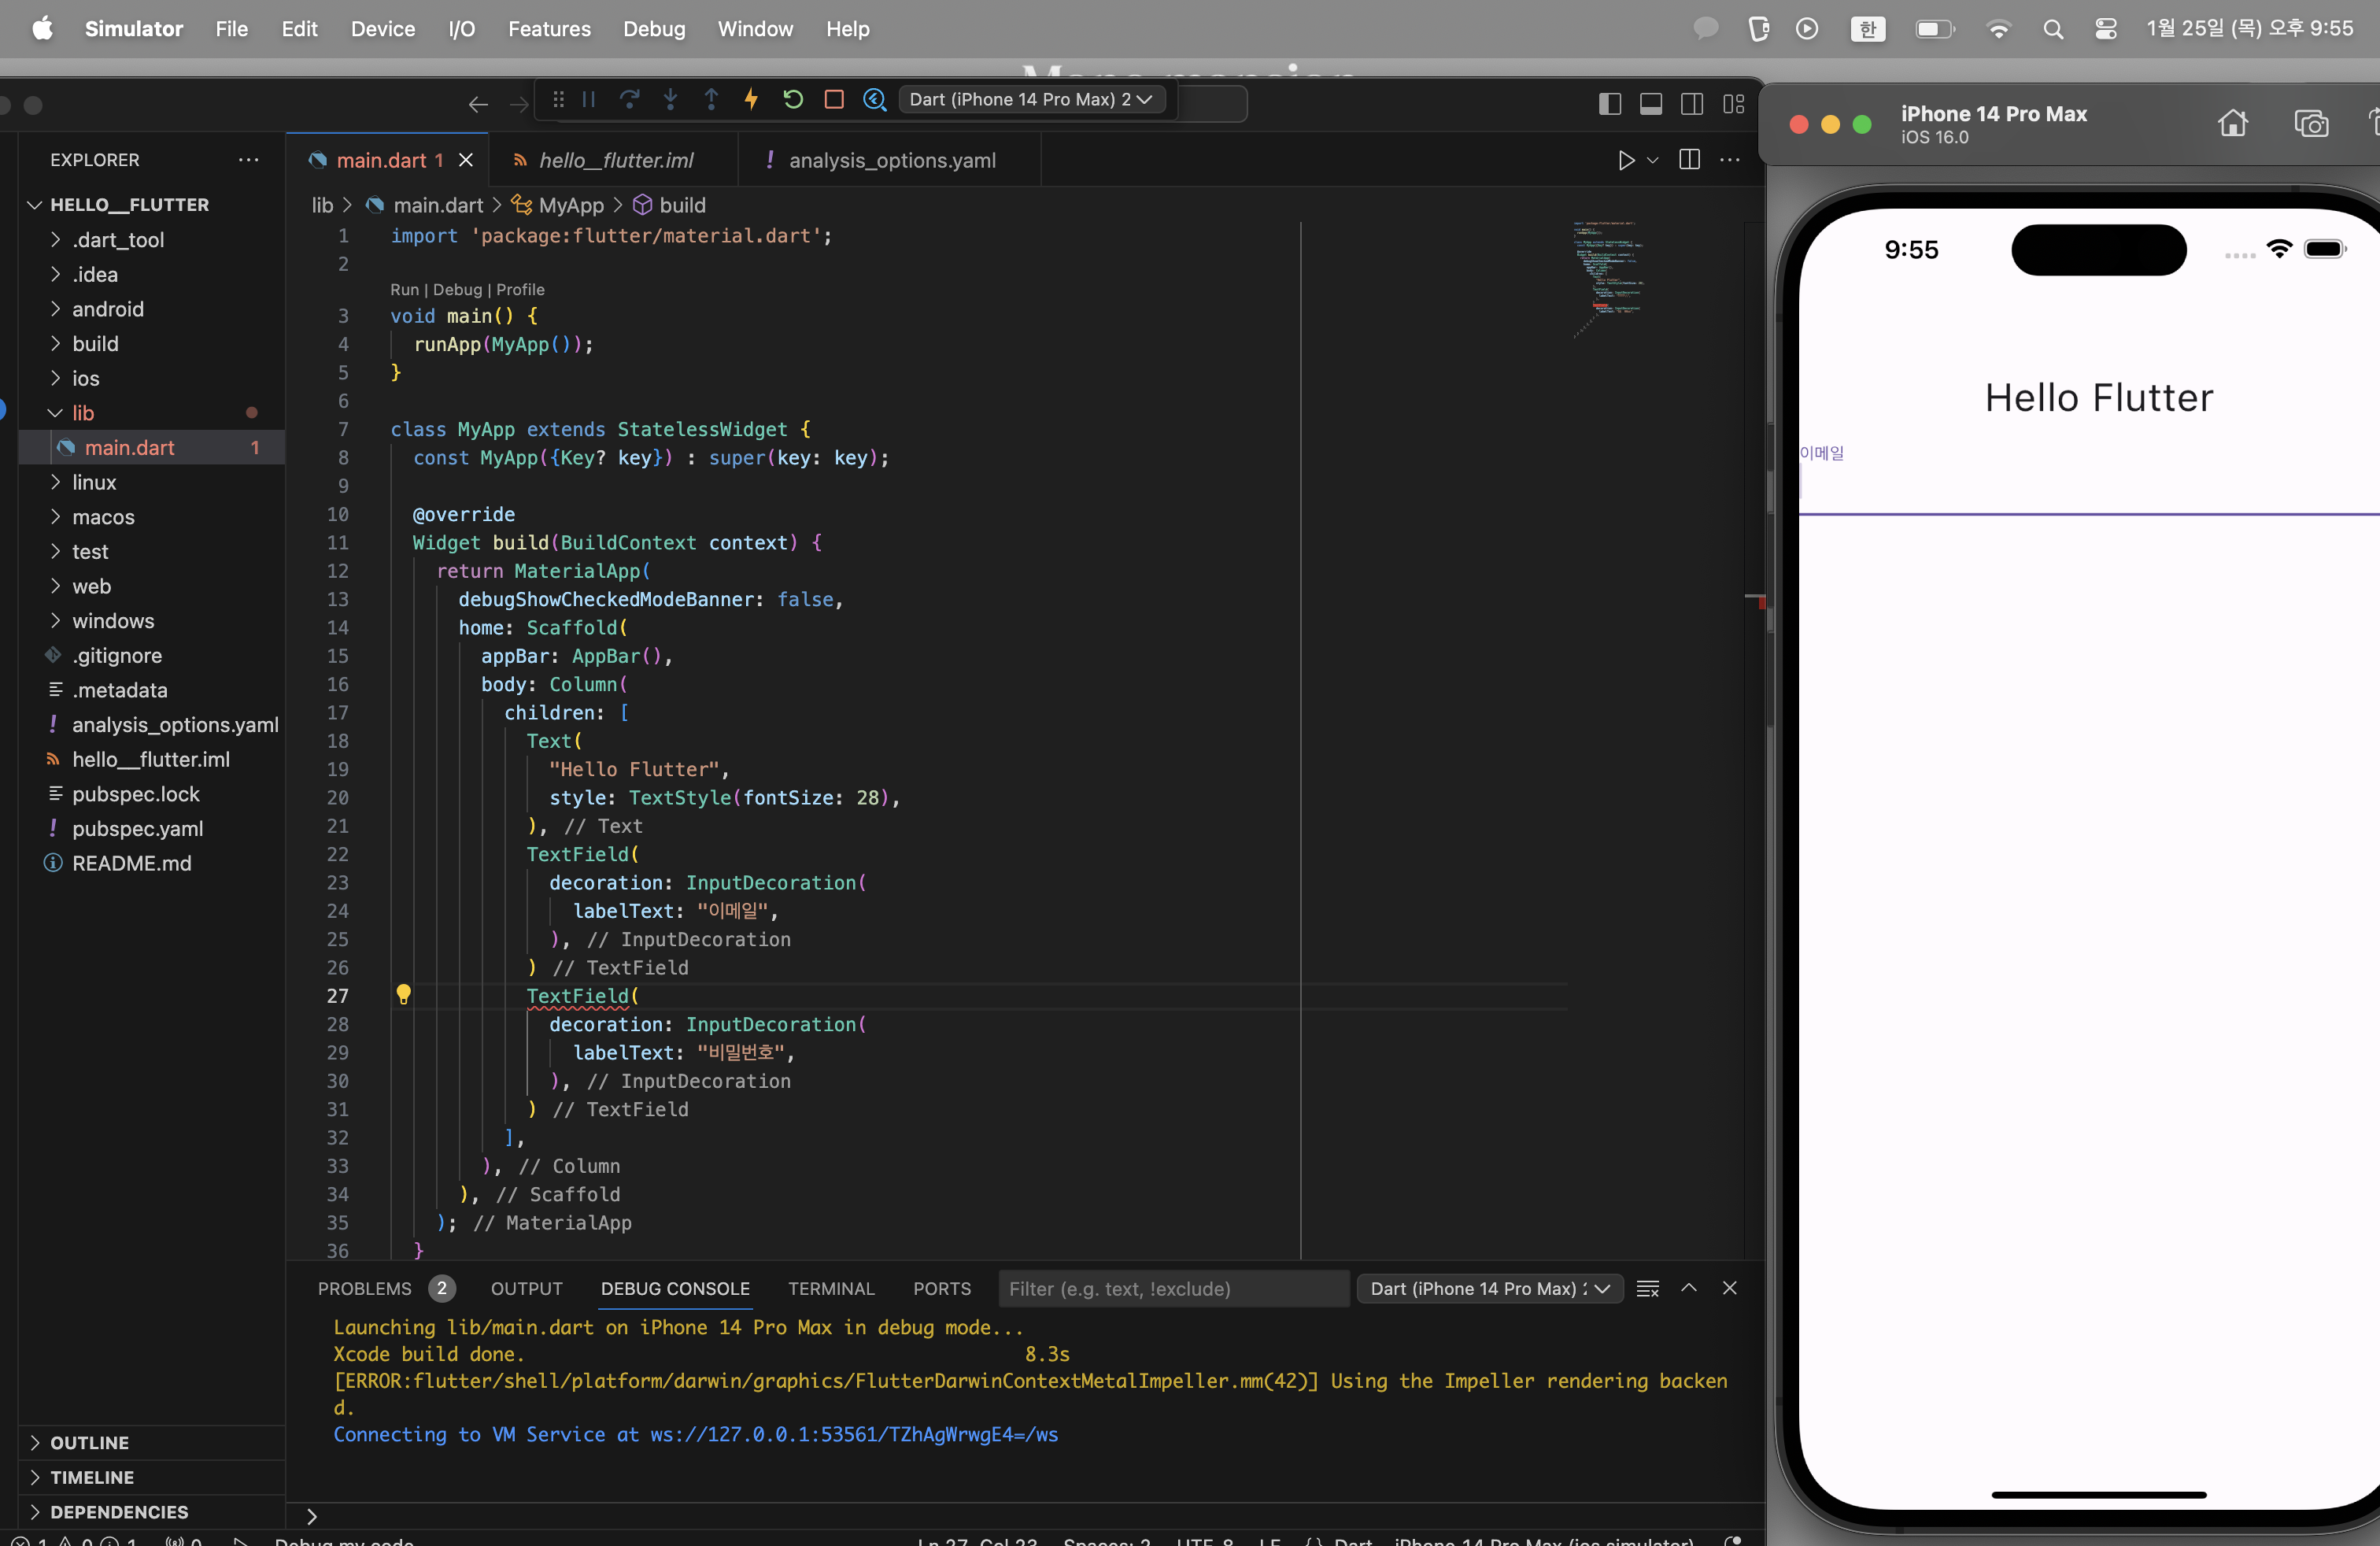Toggle the secondary side bar layout icon

point(1692,104)
